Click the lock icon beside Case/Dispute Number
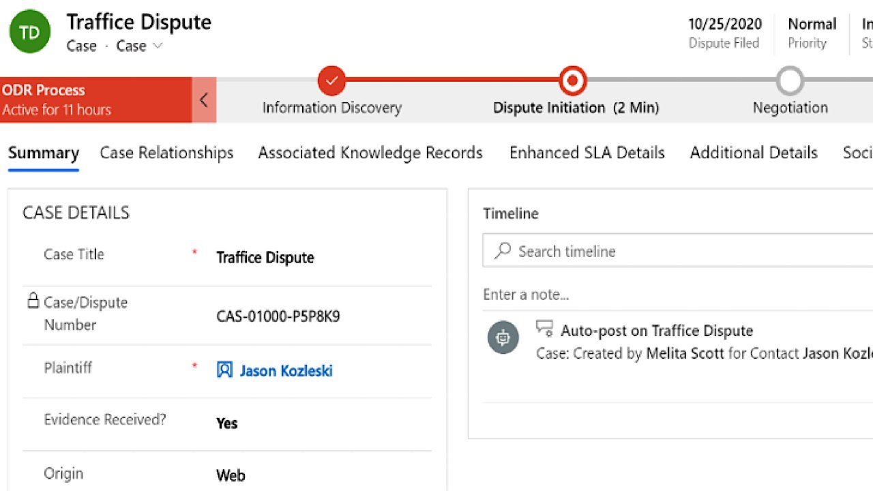Image resolution: width=873 pixels, height=491 pixels. [33, 301]
